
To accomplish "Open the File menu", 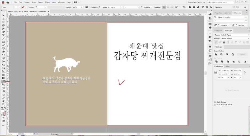I will coord(15,2).
